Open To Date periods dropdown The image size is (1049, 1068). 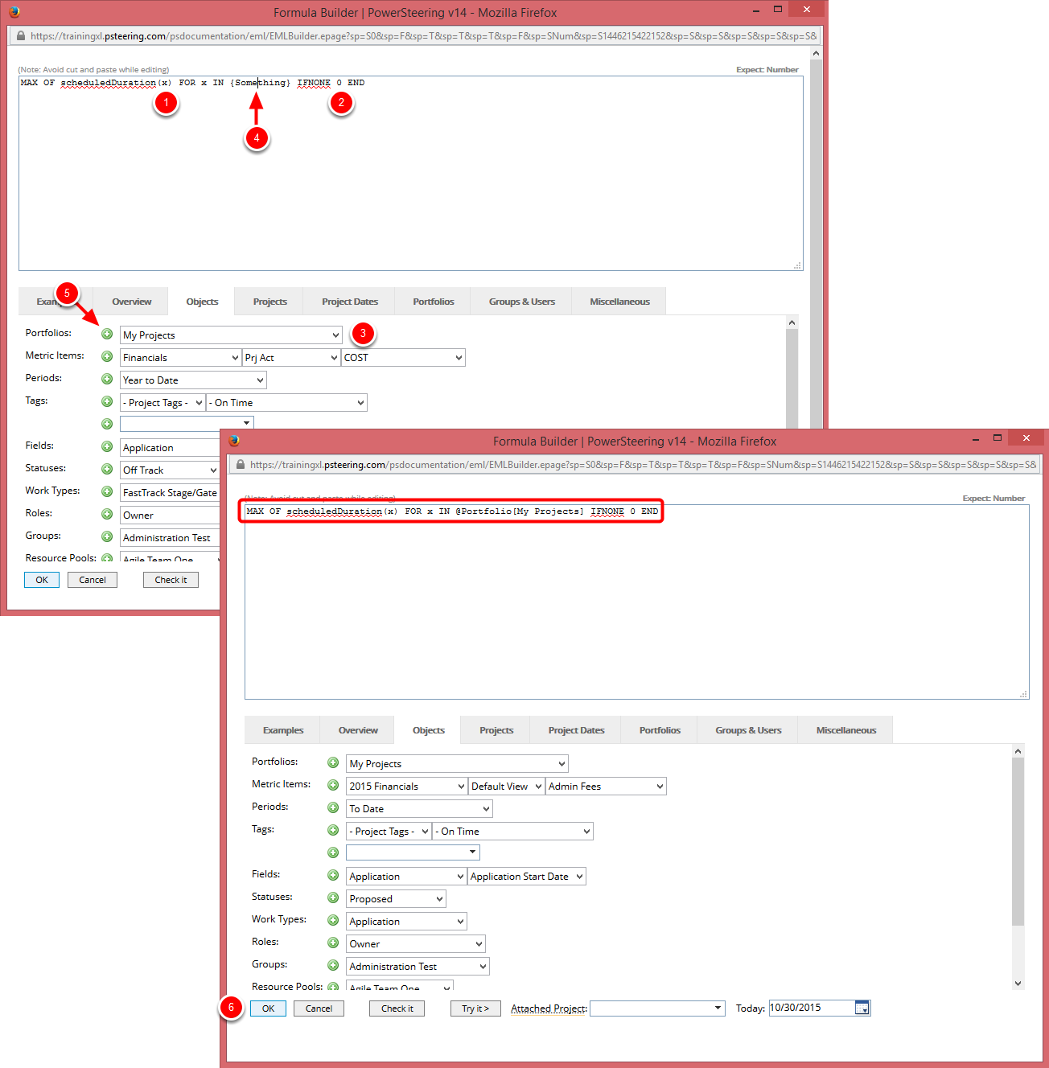419,808
